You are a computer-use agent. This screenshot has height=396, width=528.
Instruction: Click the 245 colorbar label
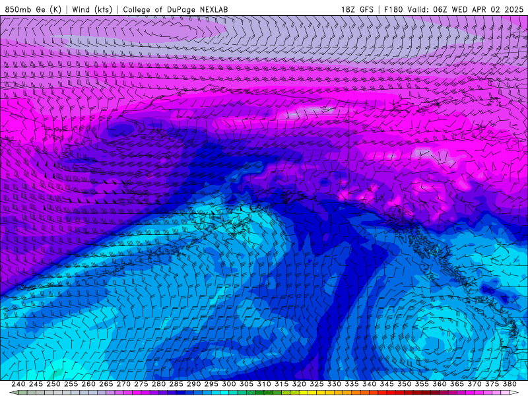point(36,384)
